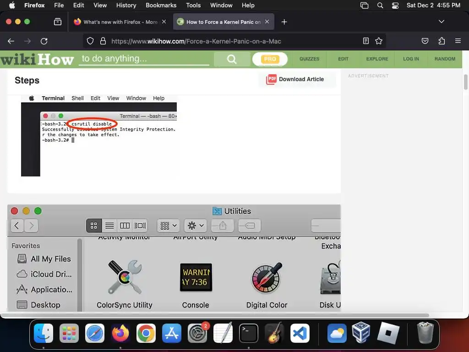Viewport: 469px width, 352px height.
Task: Click the page vertical scrollbar
Action: [465, 82]
